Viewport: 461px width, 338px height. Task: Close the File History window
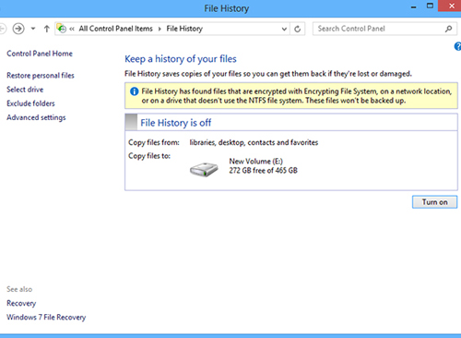point(452,6)
